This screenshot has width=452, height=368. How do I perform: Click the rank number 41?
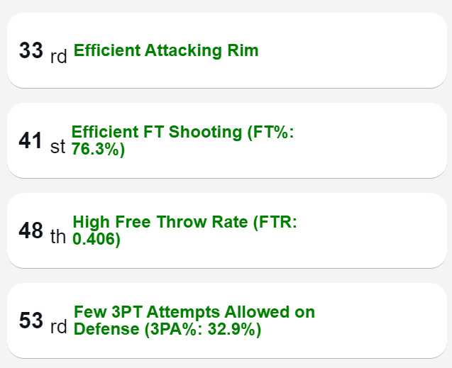[x=31, y=140]
